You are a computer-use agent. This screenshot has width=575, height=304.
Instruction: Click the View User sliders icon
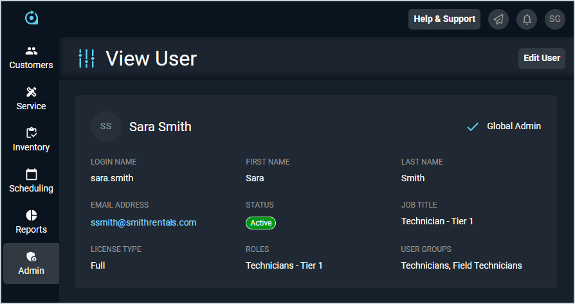click(x=86, y=58)
